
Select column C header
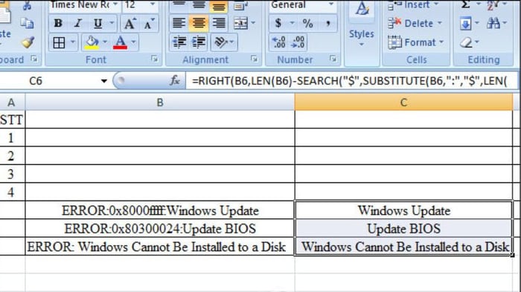pos(403,103)
